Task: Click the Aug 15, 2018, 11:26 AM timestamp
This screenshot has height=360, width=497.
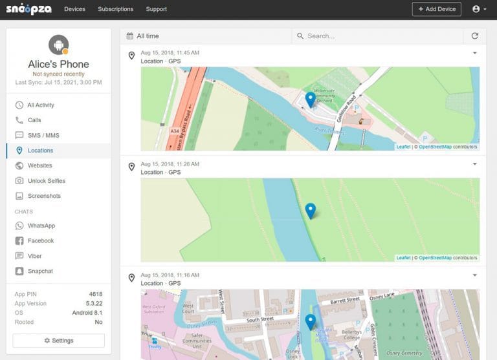Action: tap(170, 164)
